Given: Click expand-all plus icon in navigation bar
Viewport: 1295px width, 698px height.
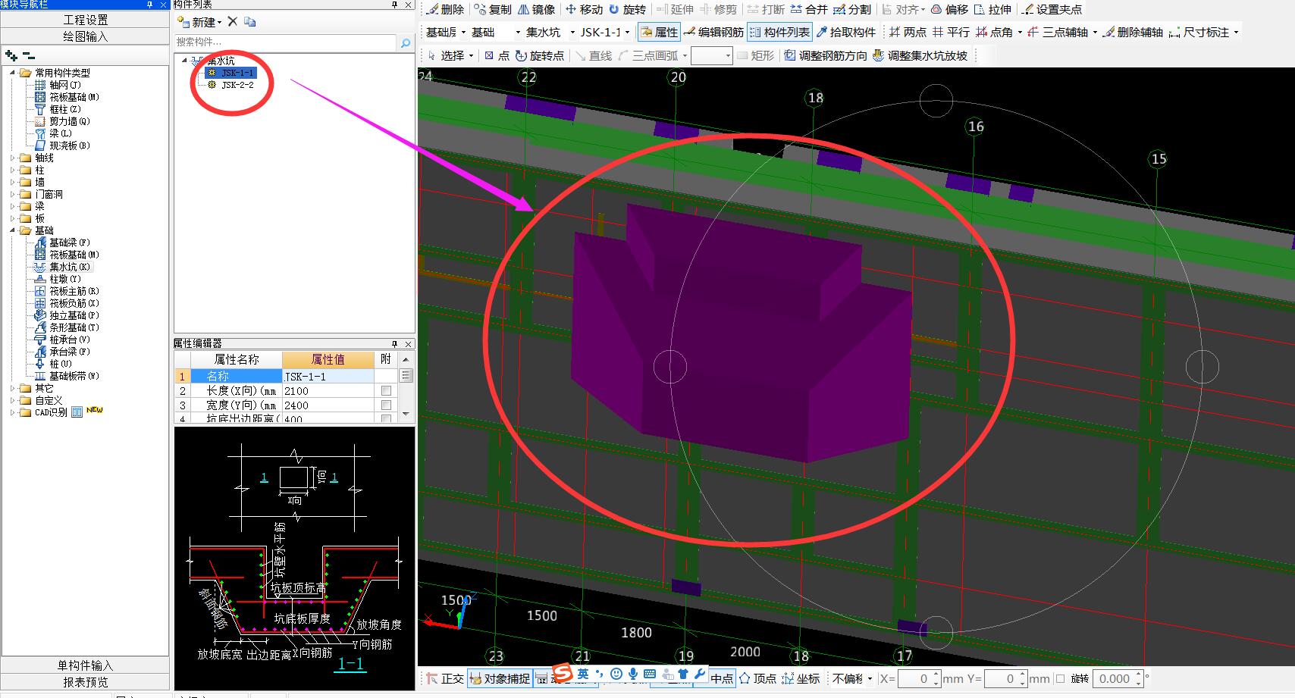Looking at the screenshot, I should (x=11, y=55).
